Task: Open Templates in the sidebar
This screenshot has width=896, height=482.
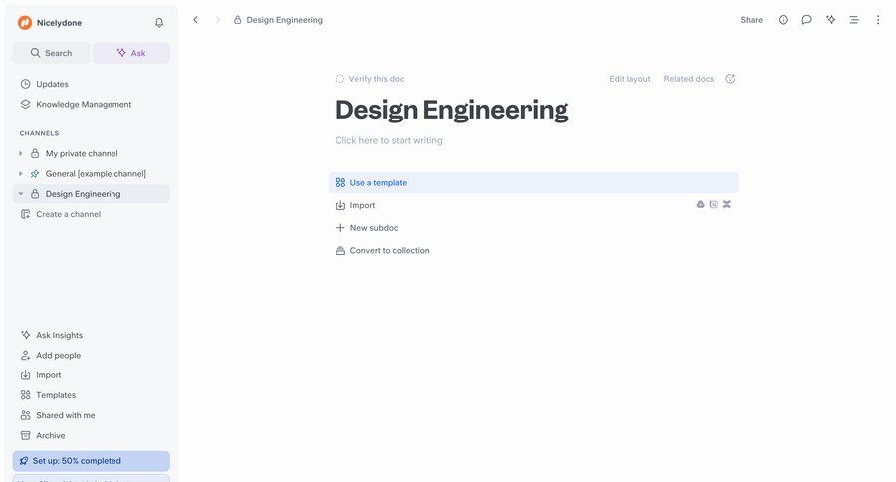Action: point(56,395)
